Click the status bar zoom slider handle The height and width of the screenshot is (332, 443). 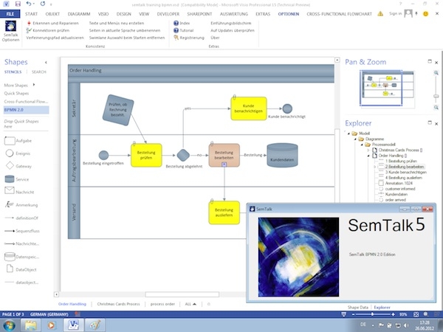372,314
